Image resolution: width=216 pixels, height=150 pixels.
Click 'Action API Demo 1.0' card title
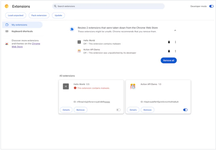[151, 84]
